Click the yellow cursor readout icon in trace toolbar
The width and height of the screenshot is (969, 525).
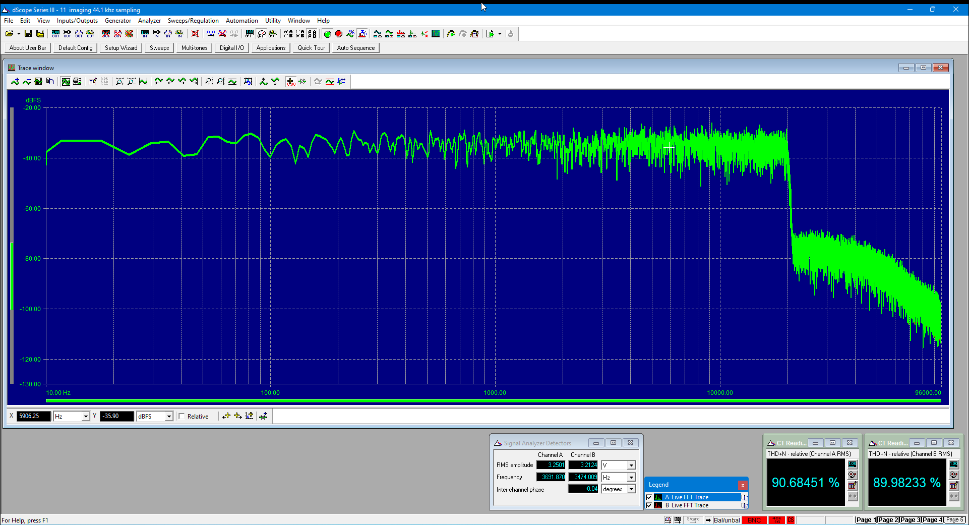[291, 82]
